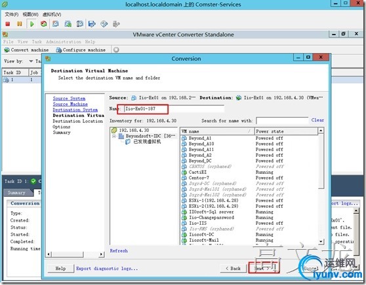Click VM list scrollbar down arrow
The image size is (366, 285).
[321, 241]
